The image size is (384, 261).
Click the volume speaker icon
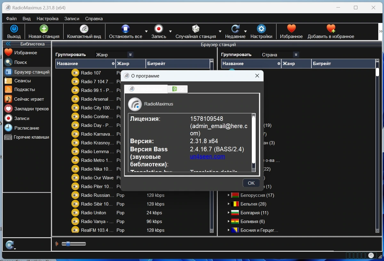(x=57, y=244)
